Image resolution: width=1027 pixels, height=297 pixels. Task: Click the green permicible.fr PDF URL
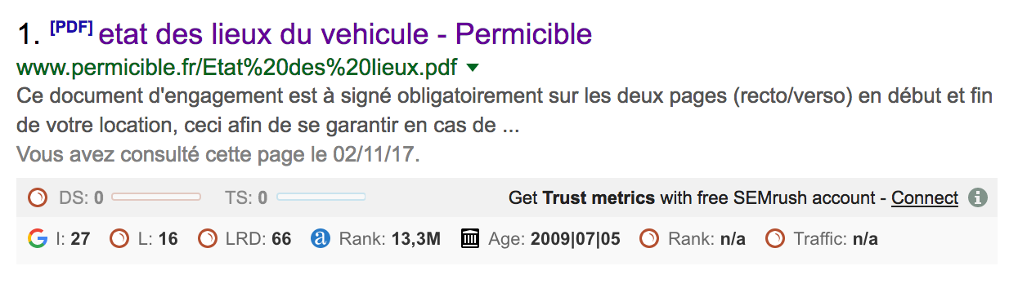coord(237,66)
